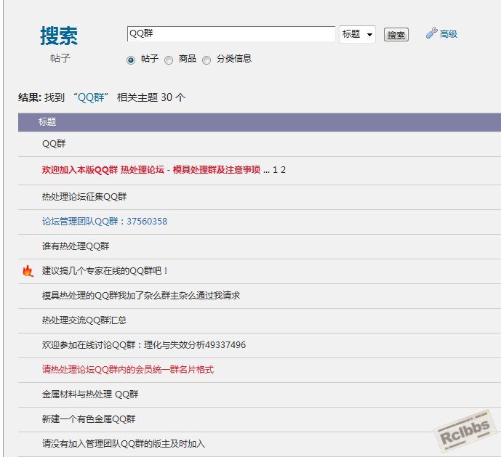Screen dimensions: 501x457
Task: Click the wrench icon beside 高级
Action: (431, 33)
